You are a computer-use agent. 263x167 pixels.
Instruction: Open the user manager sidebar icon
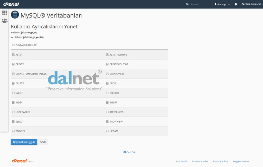coord(5,21)
